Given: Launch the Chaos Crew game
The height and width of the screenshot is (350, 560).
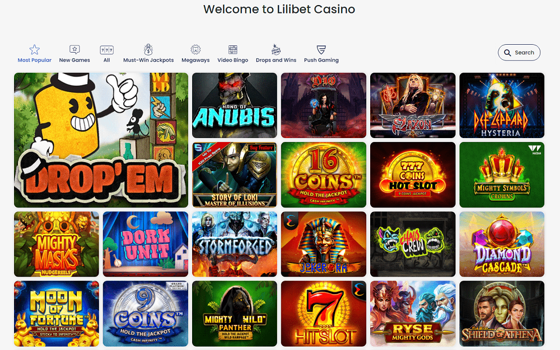Looking at the screenshot, I should coord(413,244).
